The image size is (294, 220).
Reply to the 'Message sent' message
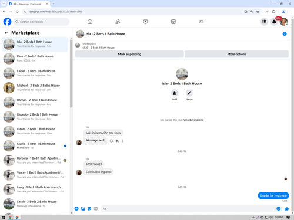[117, 141]
